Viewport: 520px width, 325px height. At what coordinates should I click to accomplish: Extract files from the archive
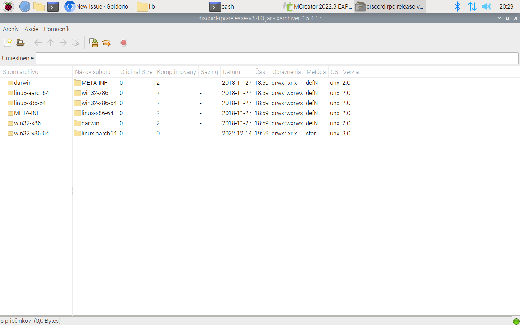107,43
